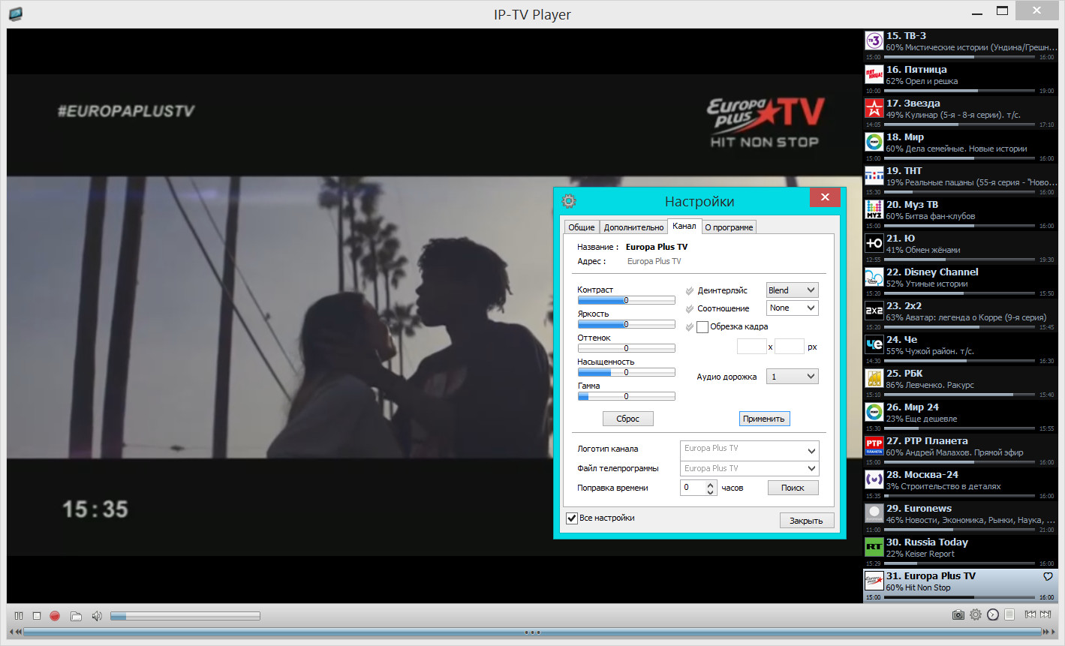Click the Пятница channel logo
The image size is (1065, 646).
[x=874, y=74]
